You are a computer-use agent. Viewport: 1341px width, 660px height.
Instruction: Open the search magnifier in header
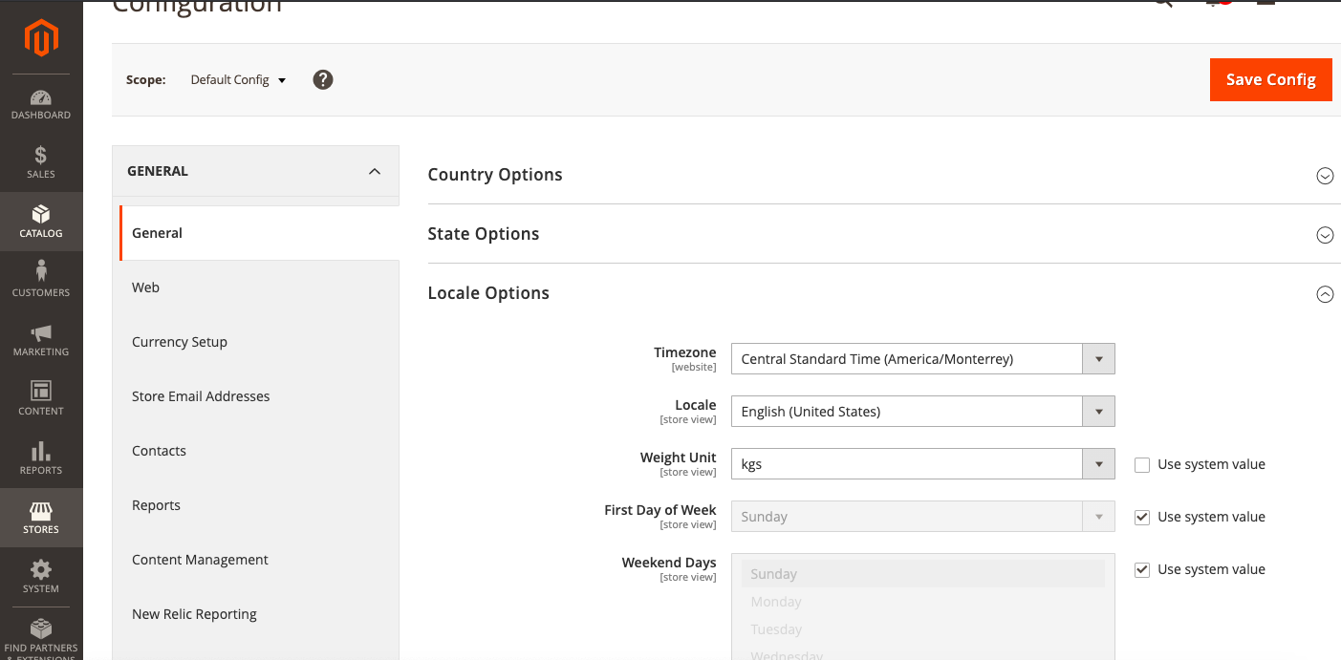coord(1159,2)
